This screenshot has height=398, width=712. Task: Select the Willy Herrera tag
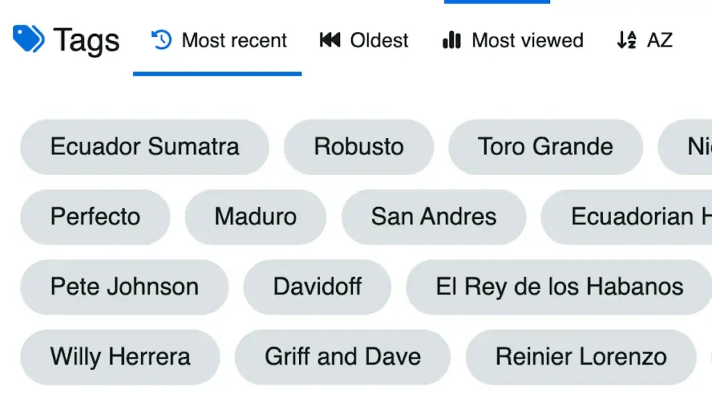point(120,357)
